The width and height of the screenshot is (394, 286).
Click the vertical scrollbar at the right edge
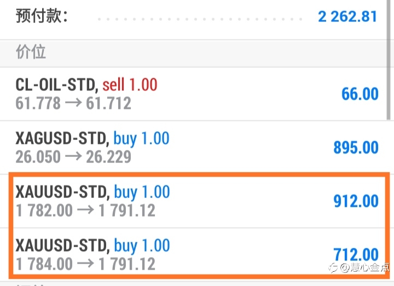[389, 60]
